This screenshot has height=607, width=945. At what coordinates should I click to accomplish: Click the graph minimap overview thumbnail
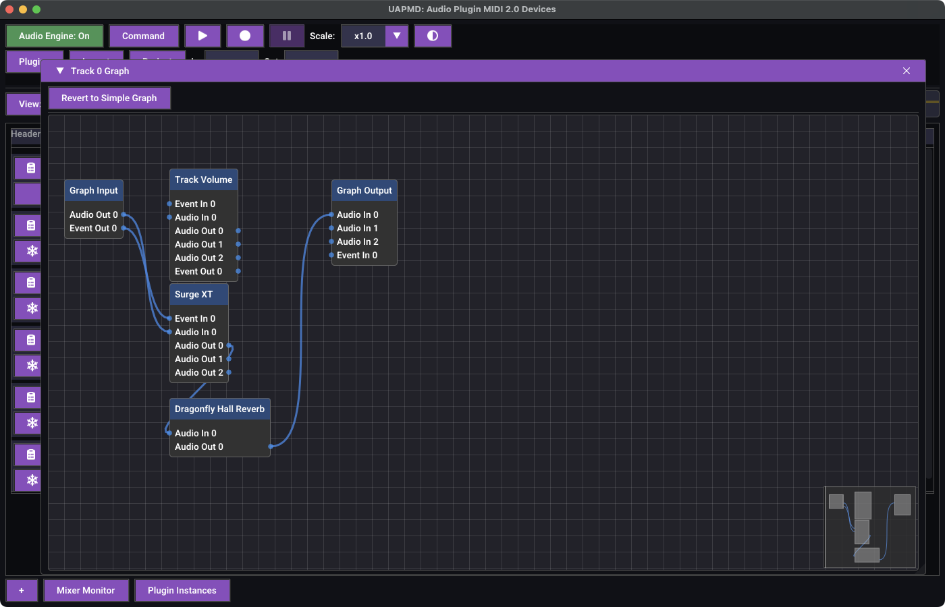[870, 527]
